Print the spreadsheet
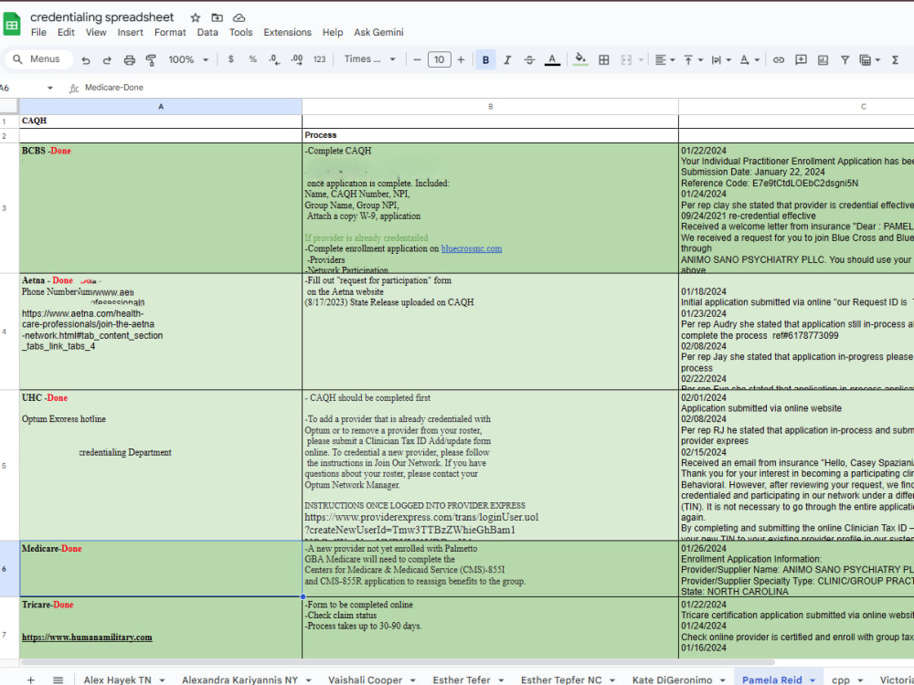This screenshot has width=914, height=685. (x=130, y=59)
